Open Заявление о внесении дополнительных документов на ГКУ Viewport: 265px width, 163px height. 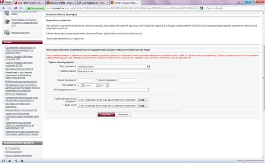click(x=22, y=116)
